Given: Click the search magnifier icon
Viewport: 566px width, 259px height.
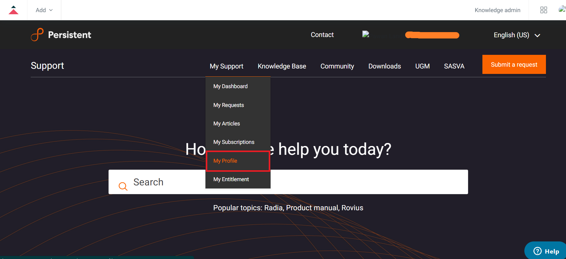Looking at the screenshot, I should tap(123, 186).
